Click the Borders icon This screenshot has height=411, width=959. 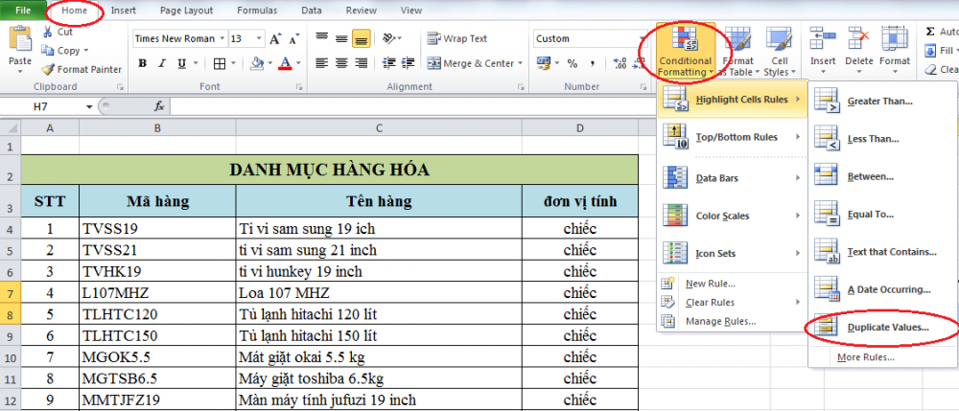(220, 63)
